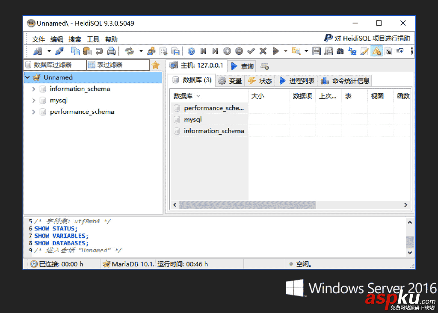Click the binary data icon
The width and height of the screenshot is (438, 313).
(388, 51)
